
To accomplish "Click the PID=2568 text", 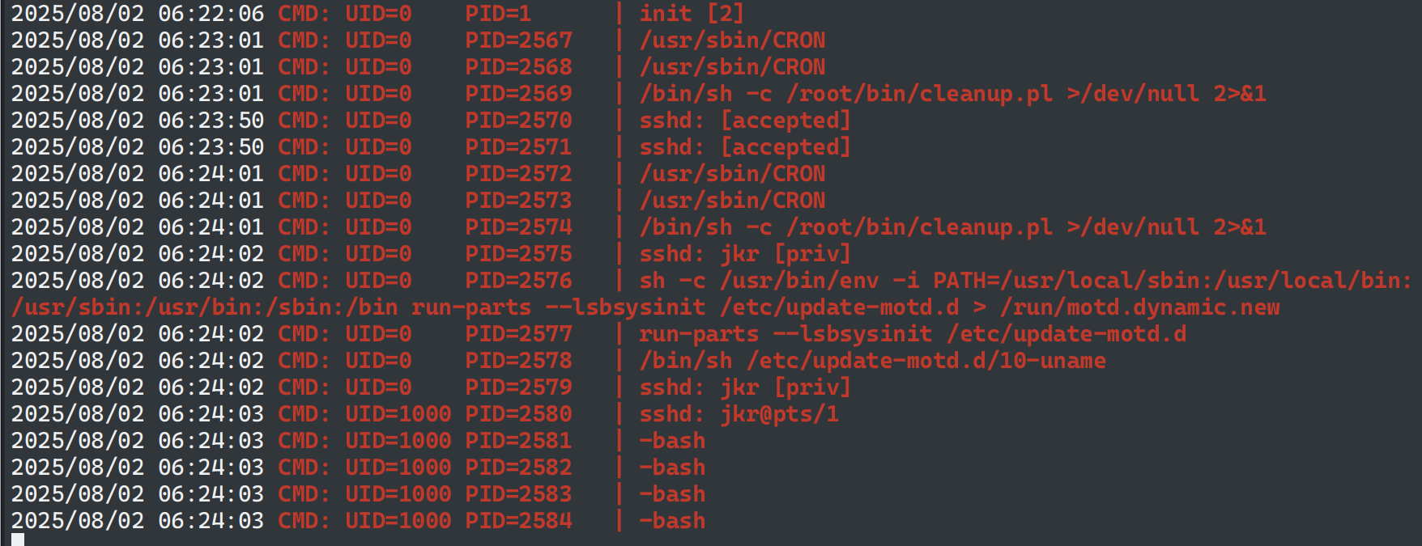I will [x=518, y=67].
